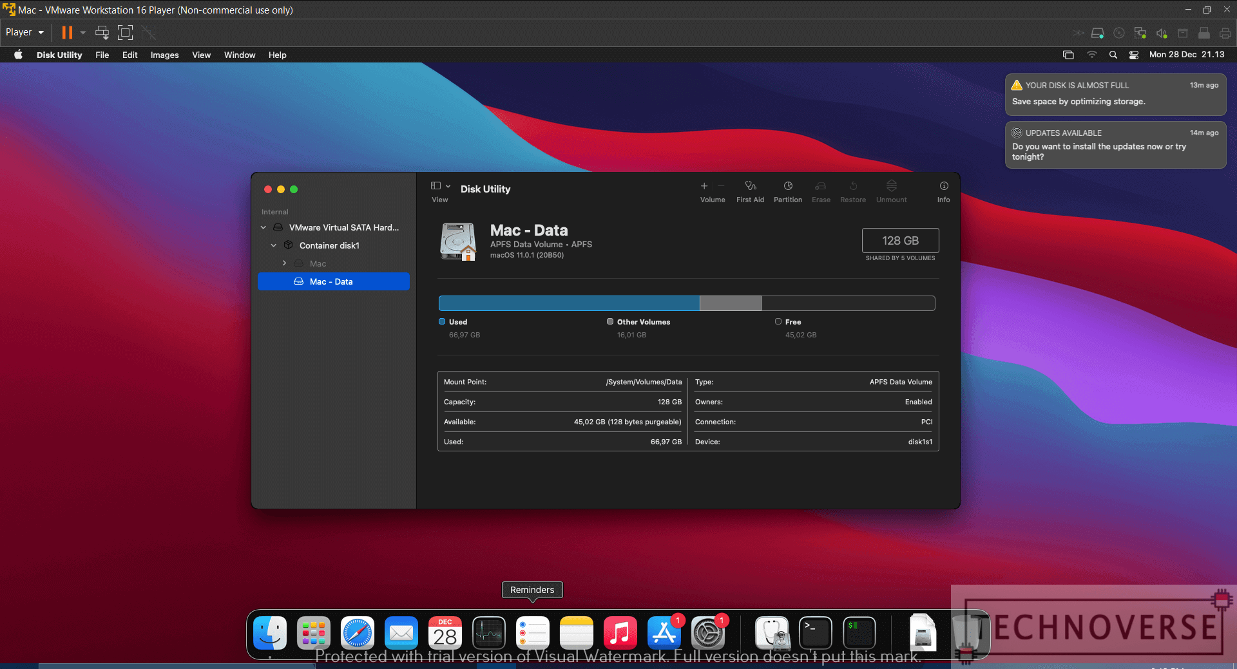Open the Player dropdown menu

click(24, 32)
